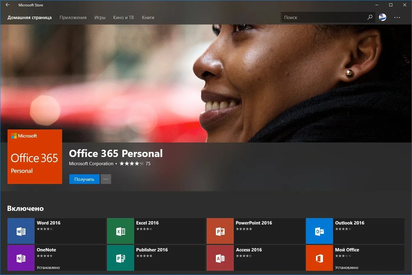Open more options next to Получить

(x=106, y=179)
